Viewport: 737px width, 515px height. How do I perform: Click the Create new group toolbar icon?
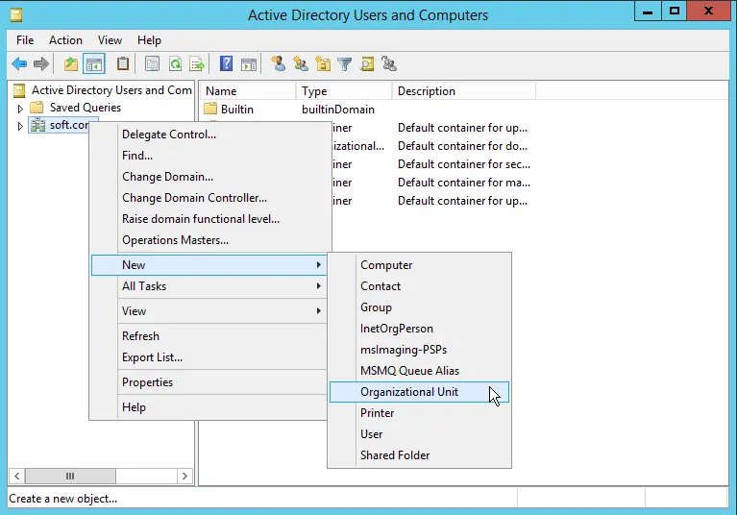point(301,64)
